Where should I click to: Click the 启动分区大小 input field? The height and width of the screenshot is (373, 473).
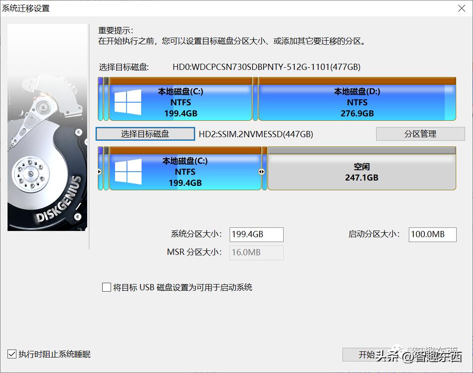tap(432, 235)
